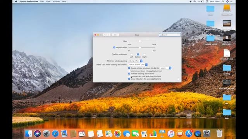Open Photos colorful flower icon
Screen dimensions: 248x139
click(117, 134)
